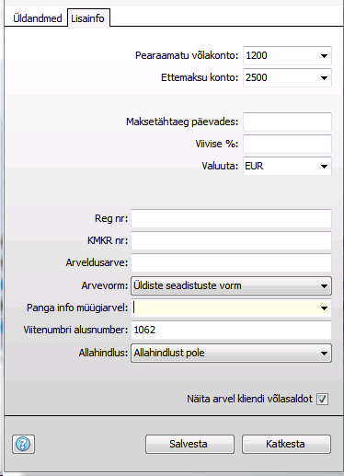
Task: Open the Pearaamatu võlakonto dropdown arrow
Action: (x=324, y=56)
